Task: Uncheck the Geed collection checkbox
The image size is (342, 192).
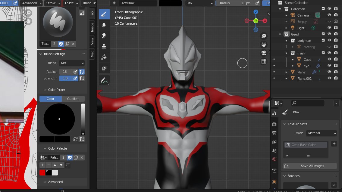Action: [323, 34]
